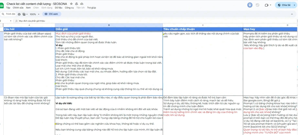Open the 100% zoom dropdown
298x135 pixels.
(34, 14)
